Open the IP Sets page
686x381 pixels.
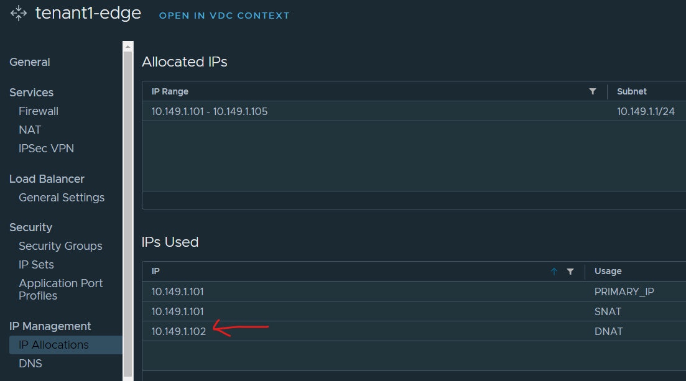(x=36, y=265)
